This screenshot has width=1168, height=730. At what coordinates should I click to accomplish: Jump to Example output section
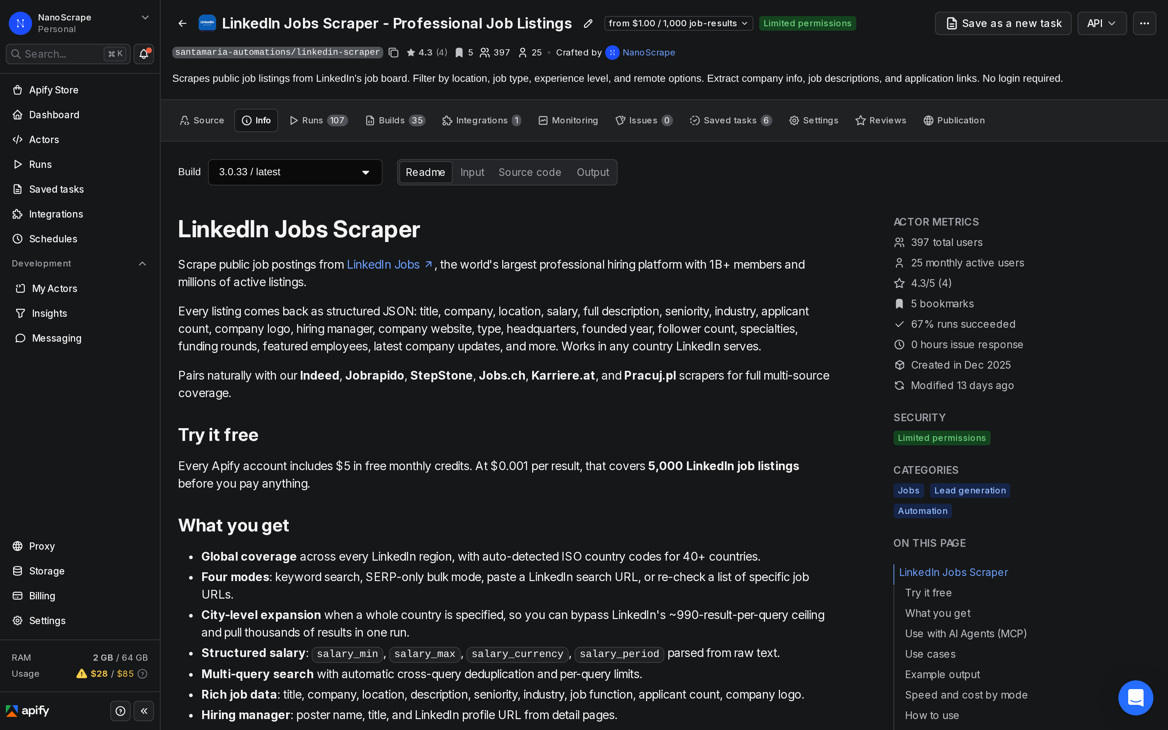pyautogui.click(x=942, y=675)
